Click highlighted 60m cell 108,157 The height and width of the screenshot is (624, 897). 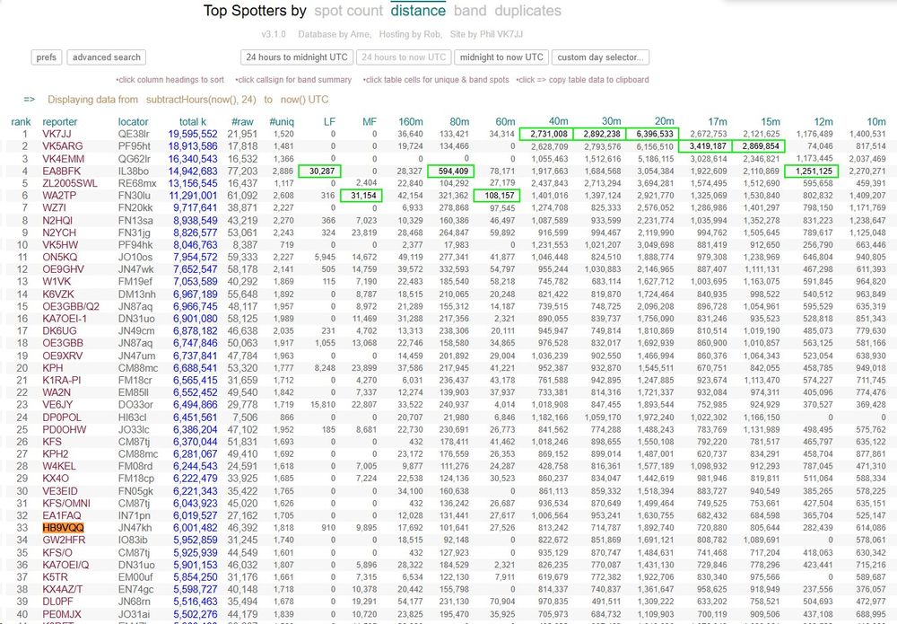coord(497,195)
